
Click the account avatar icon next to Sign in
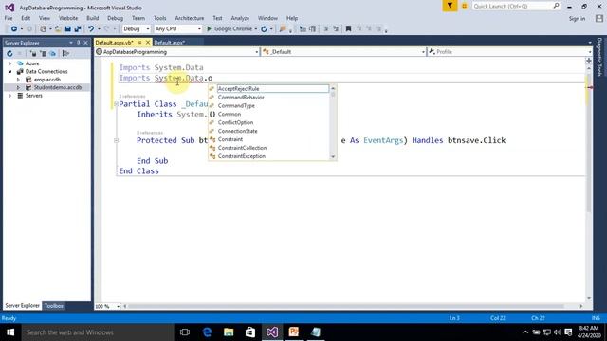[x=599, y=18]
